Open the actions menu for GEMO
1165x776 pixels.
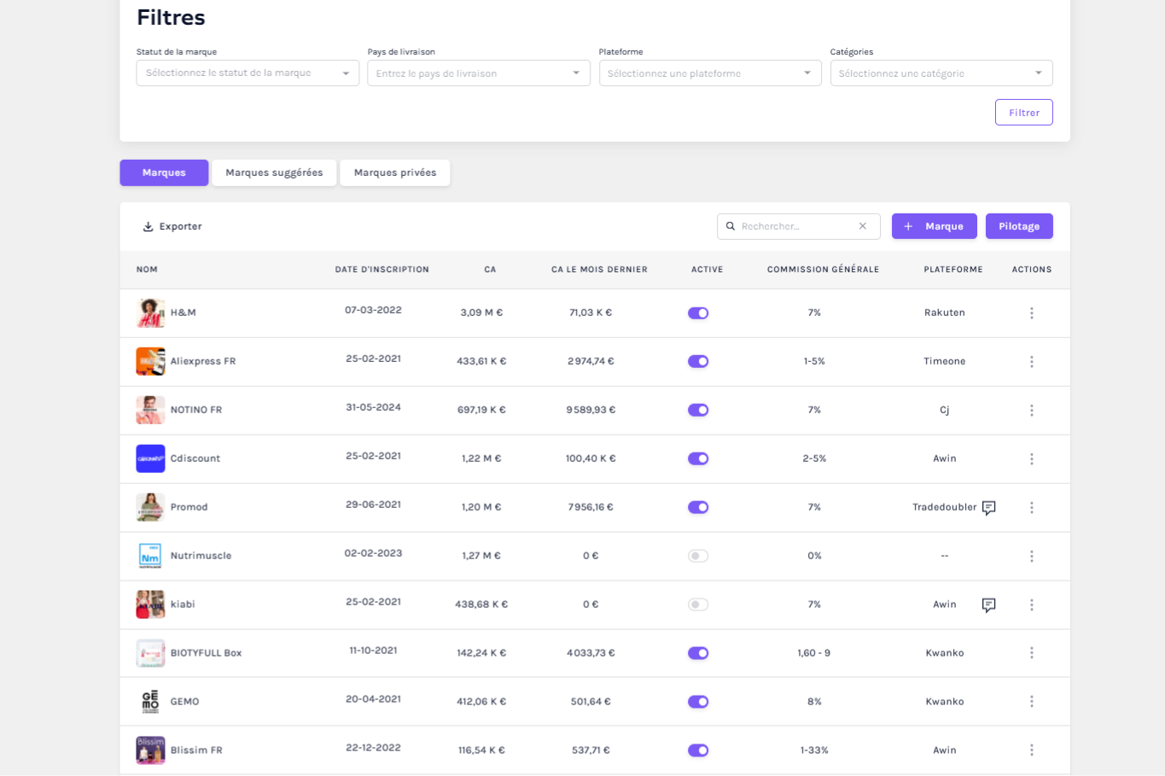pyautogui.click(x=1031, y=702)
